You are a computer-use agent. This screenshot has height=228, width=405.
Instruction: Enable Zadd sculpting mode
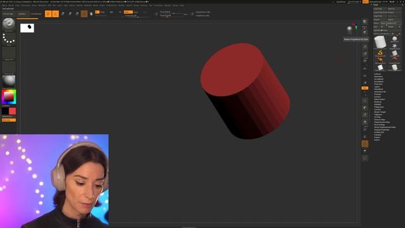pos(128,12)
